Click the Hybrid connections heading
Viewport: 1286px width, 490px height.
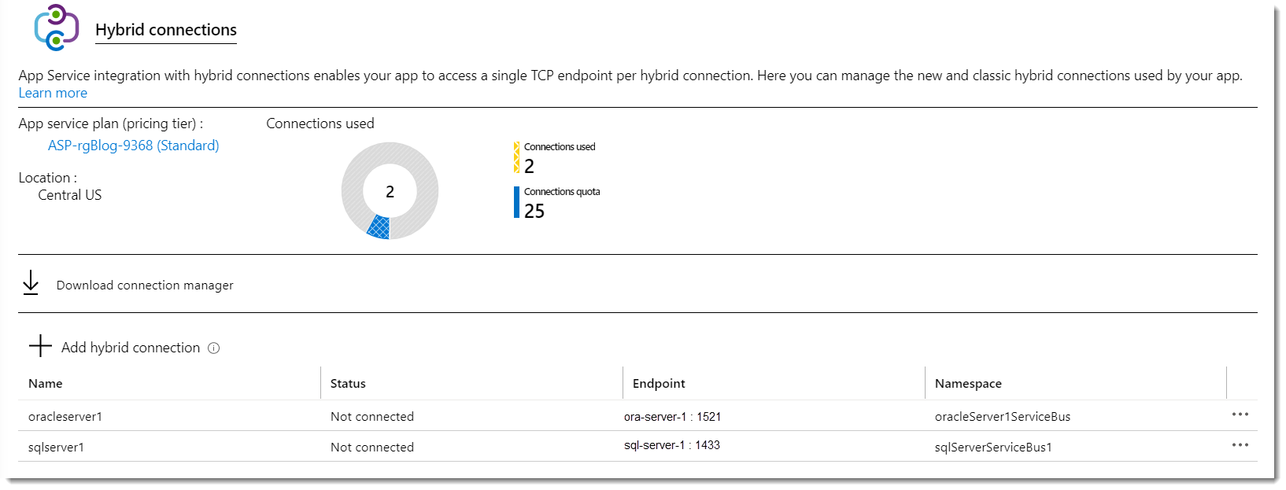165,30
